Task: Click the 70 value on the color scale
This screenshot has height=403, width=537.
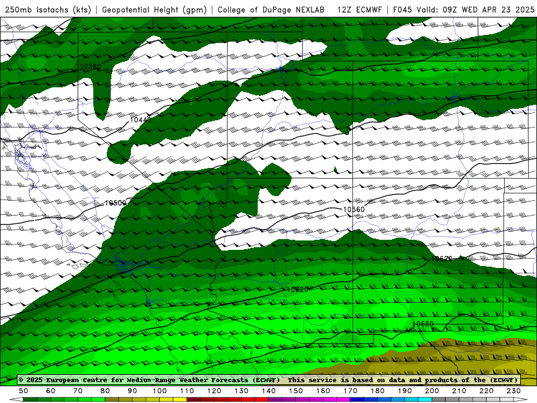Action: click(78, 391)
